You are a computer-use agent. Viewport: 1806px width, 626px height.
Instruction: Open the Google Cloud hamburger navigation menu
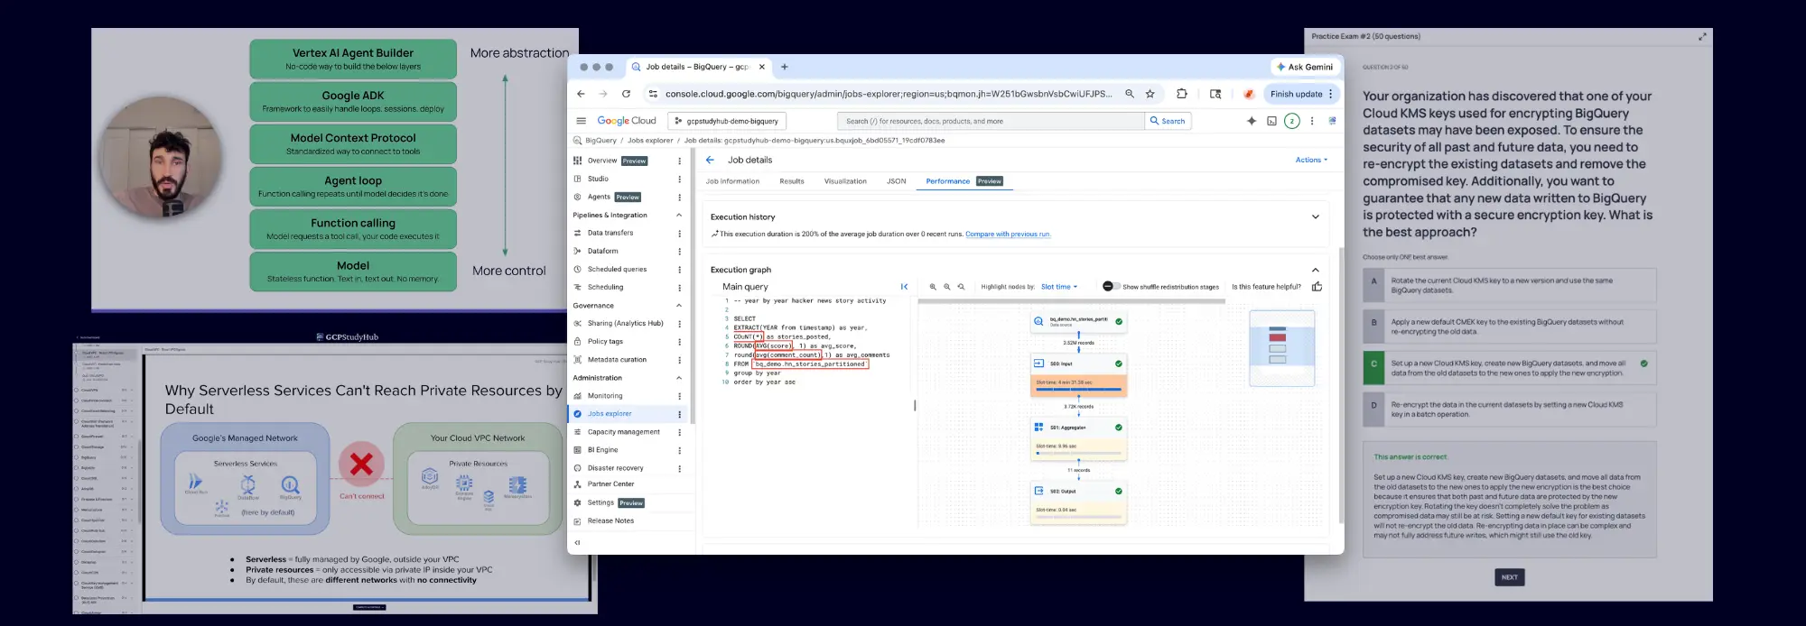(581, 121)
